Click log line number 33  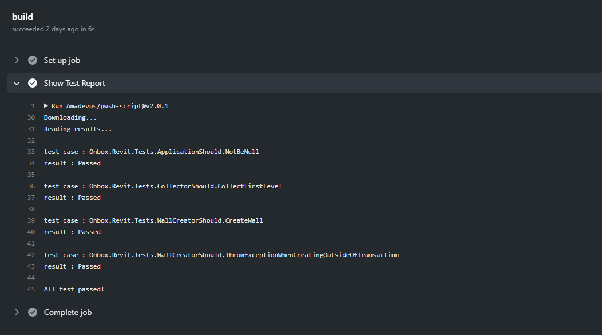pos(31,152)
